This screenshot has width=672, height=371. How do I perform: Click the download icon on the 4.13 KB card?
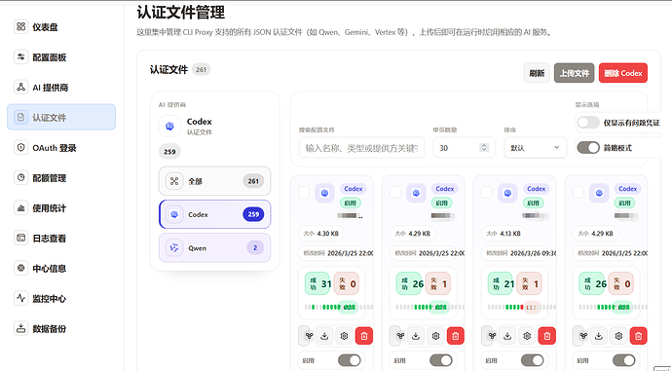507,336
